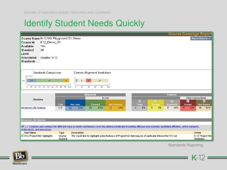The image size is (227, 170).
Task: Click the Not Graded percentage 52%
Action: pos(208,108)
